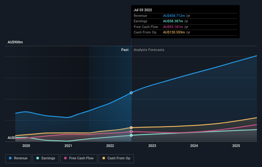Screen dimensions: 262x167
Task: Click the AU$58.387m earnings value
Action: [173, 21]
